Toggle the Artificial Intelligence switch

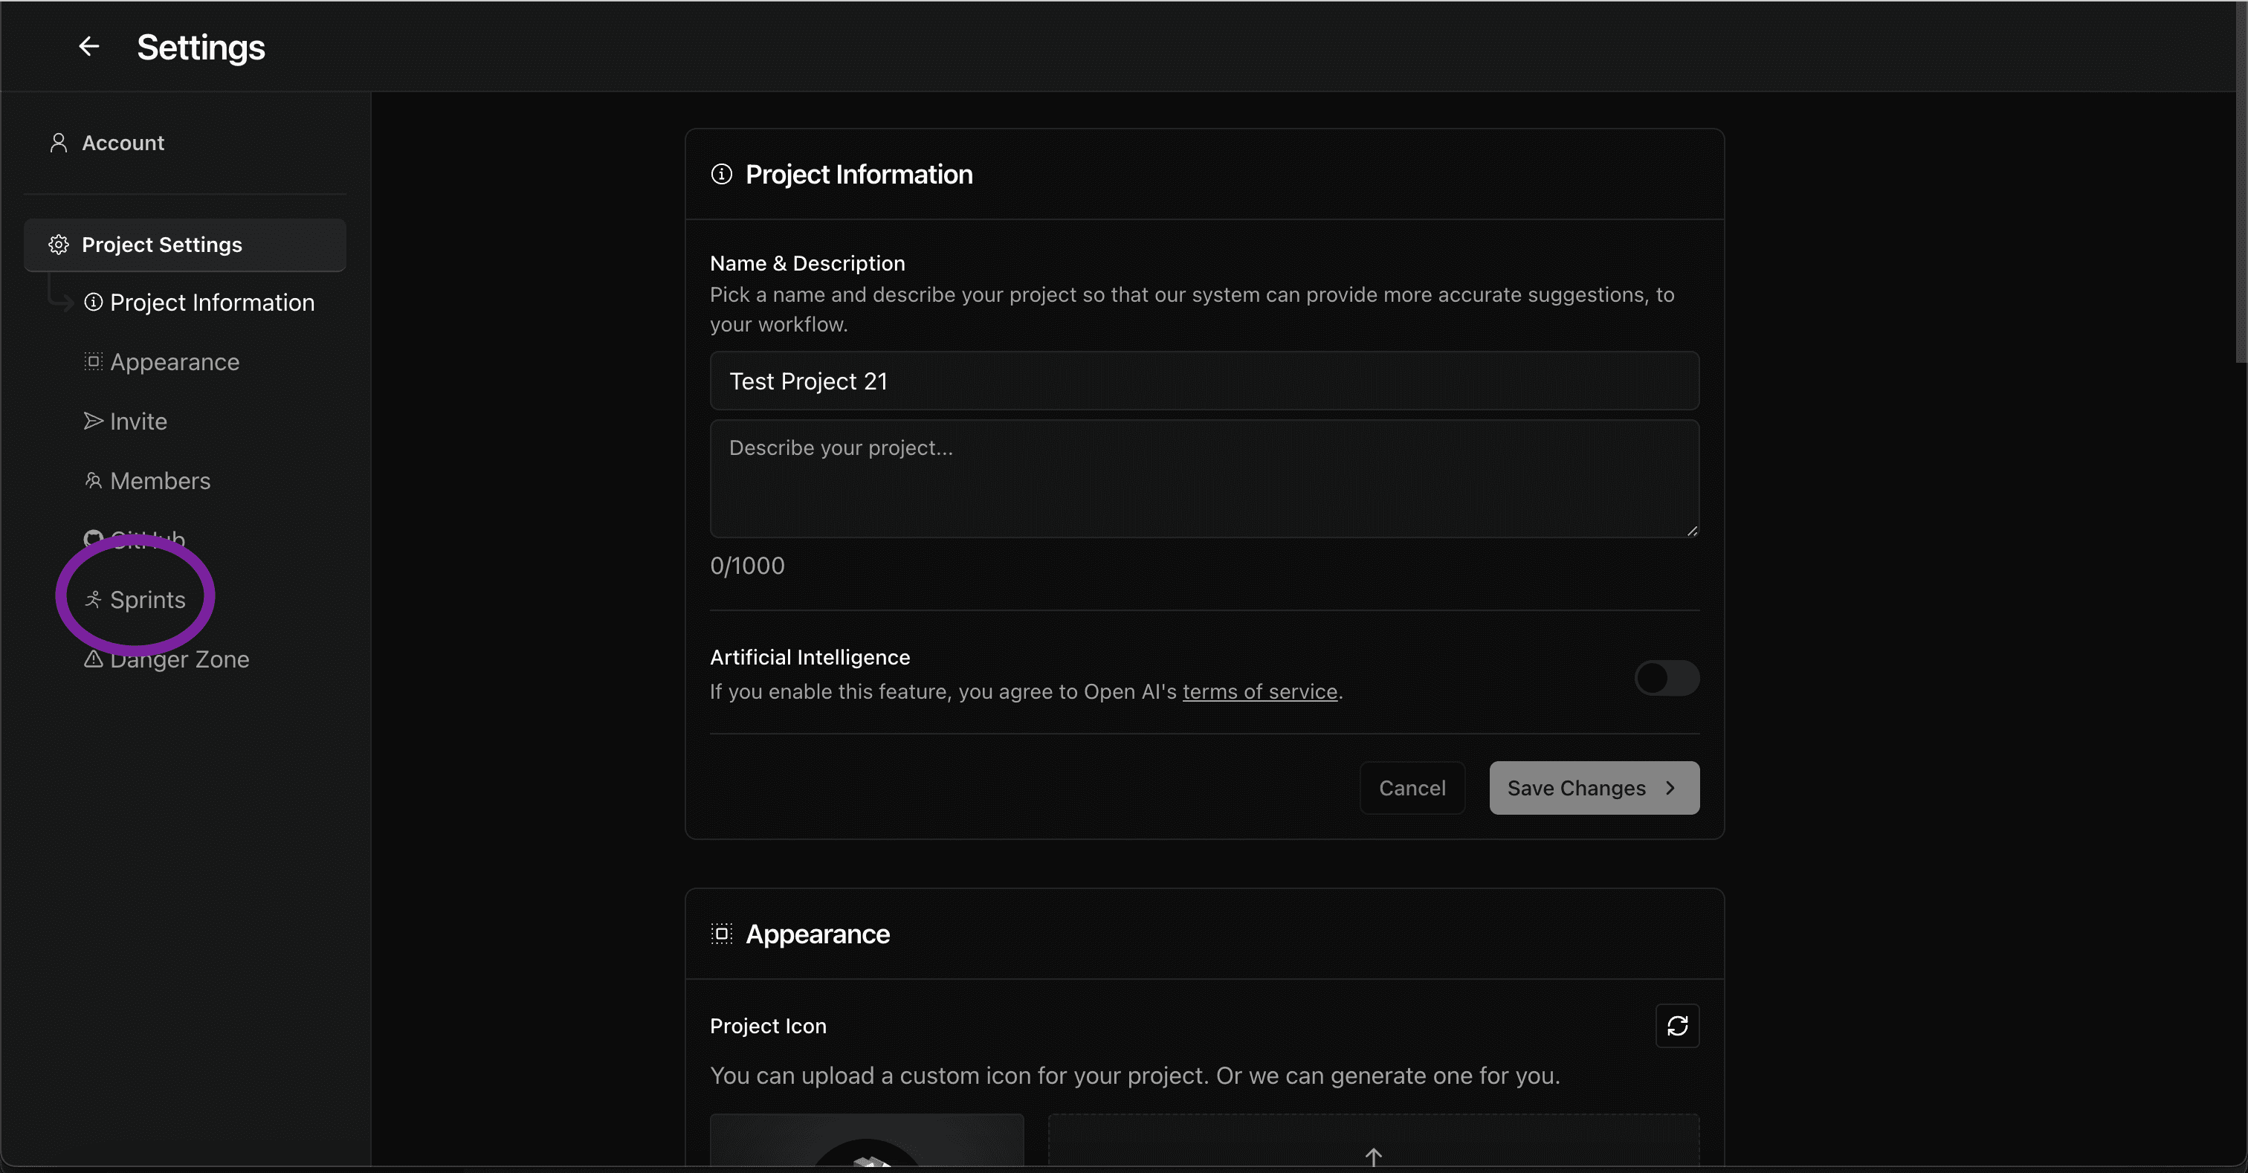[x=1667, y=678]
